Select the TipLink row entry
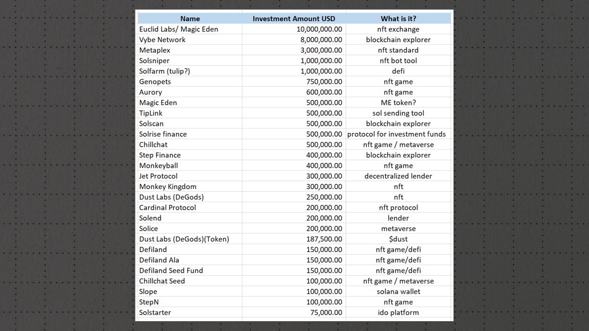589x331 pixels. pos(150,113)
